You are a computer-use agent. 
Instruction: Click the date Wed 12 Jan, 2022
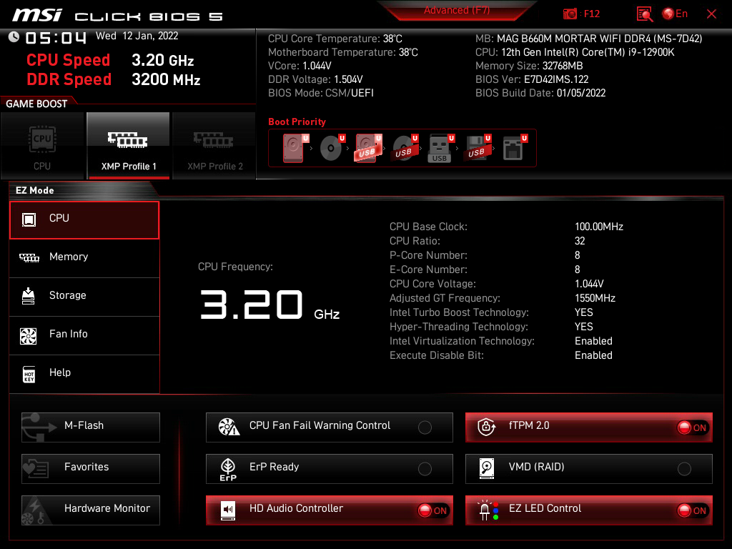[137, 36]
